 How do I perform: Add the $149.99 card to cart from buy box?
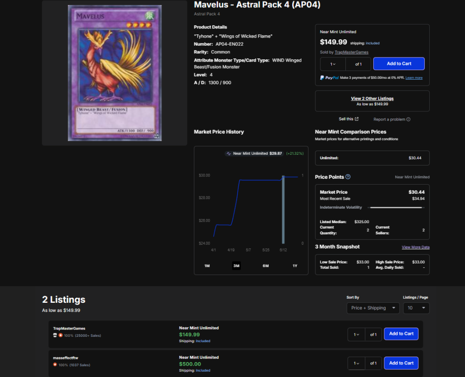399,64
